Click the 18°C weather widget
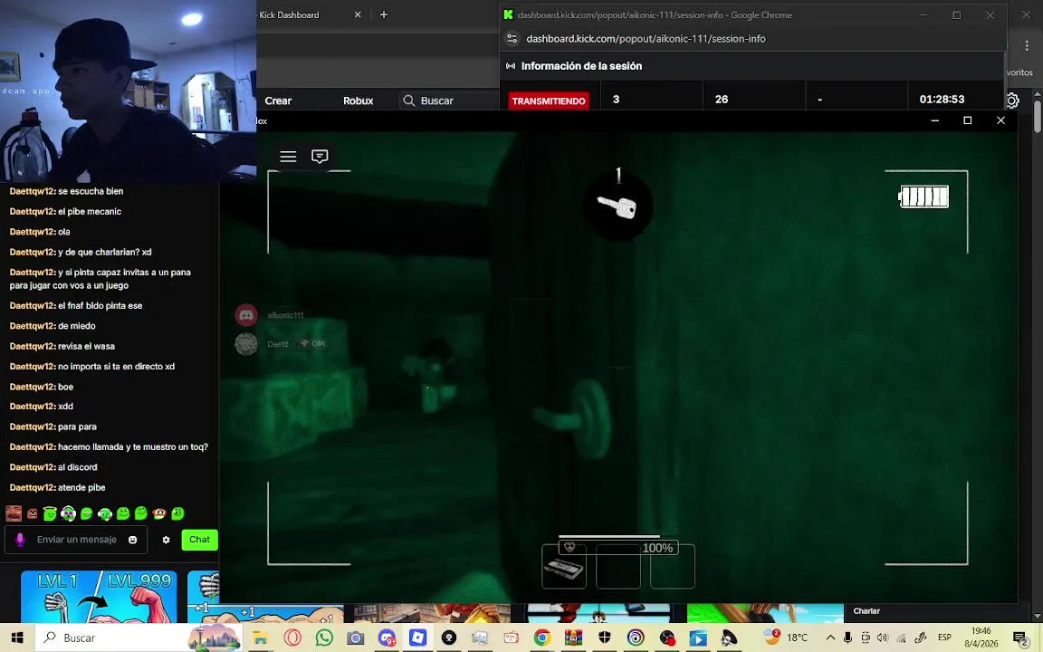 (786, 638)
